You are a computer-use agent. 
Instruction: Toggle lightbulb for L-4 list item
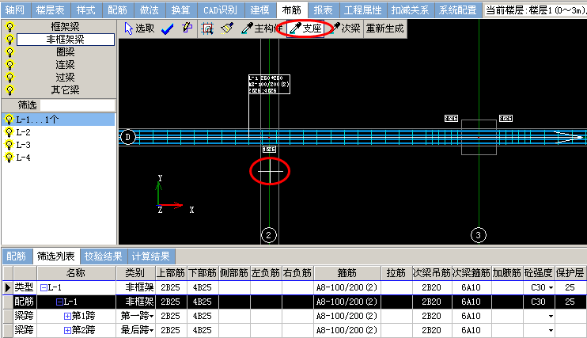[9, 158]
